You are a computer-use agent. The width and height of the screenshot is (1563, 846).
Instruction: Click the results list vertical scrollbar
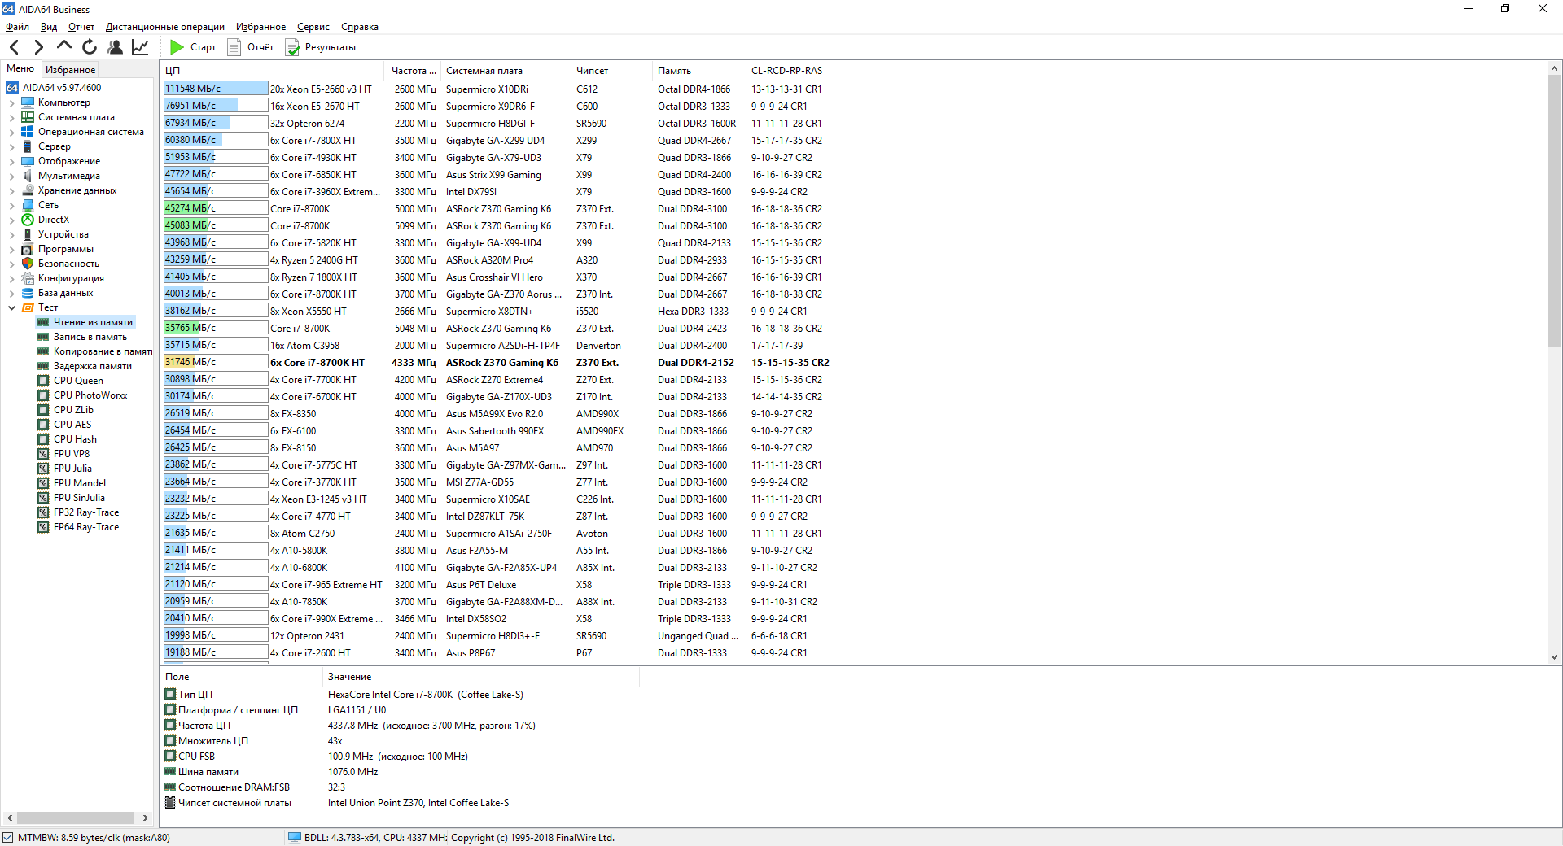click(1554, 363)
